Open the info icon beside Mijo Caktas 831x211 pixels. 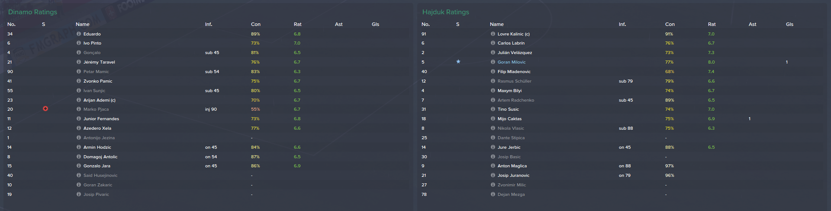[493, 119]
